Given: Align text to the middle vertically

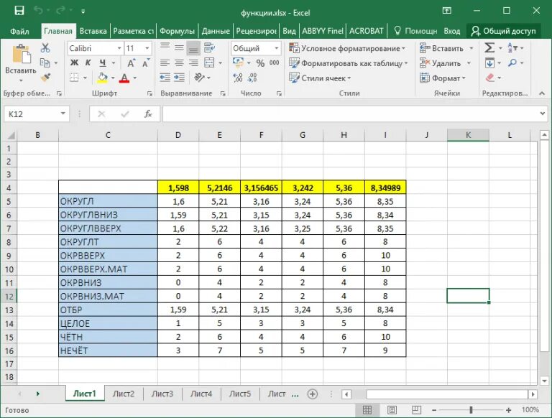Looking at the screenshot, I should [x=179, y=48].
